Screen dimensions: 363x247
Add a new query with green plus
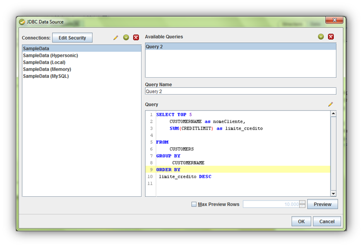[321, 36]
